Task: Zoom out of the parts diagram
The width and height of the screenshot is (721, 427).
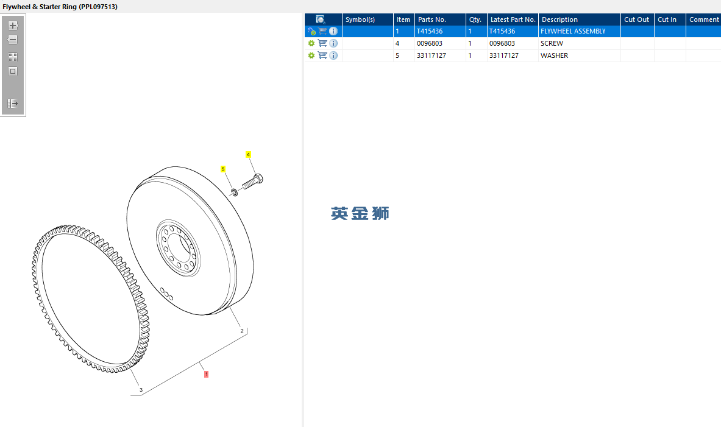Action: [x=13, y=40]
